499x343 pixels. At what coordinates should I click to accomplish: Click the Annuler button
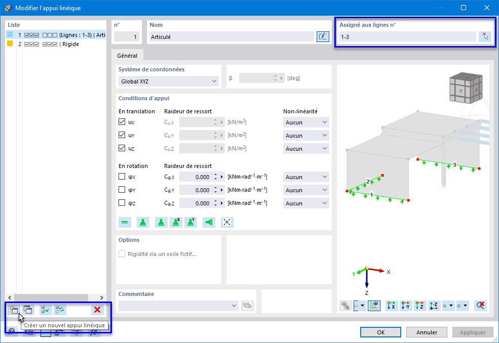(427, 332)
